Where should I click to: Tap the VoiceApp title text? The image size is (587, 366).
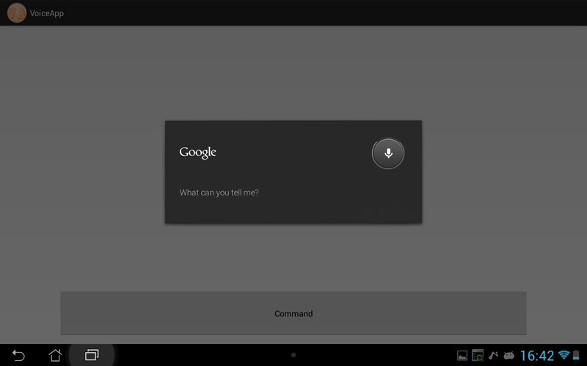tap(47, 13)
